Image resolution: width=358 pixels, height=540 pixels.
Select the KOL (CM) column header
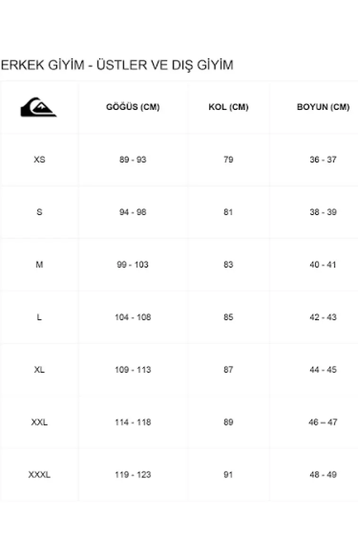click(228, 107)
